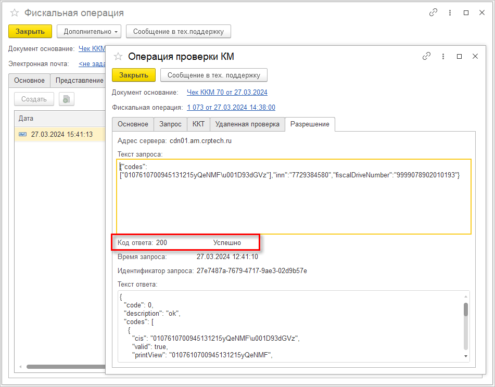Image resolution: width=495 pixels, height=387 pixels.
Task: Copy link to the Операция проверки КМ form
Action: pos(426,56)
